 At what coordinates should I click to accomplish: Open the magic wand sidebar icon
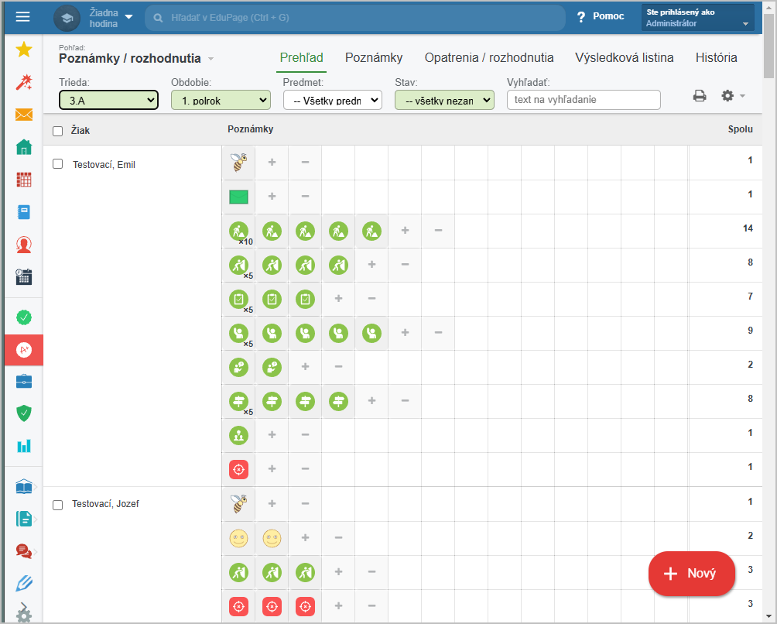[x=24, y=82]
